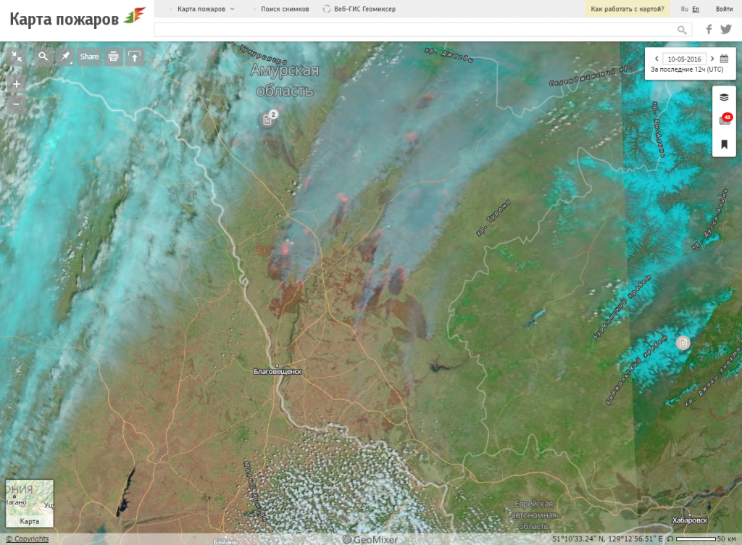Open Веб-ГИС Геомиксер menu item

click(x=359, y=9)
